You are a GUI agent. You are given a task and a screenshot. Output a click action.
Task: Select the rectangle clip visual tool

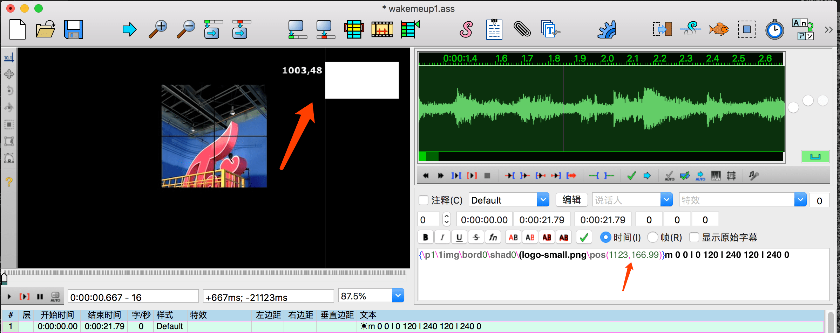[9, 141]
